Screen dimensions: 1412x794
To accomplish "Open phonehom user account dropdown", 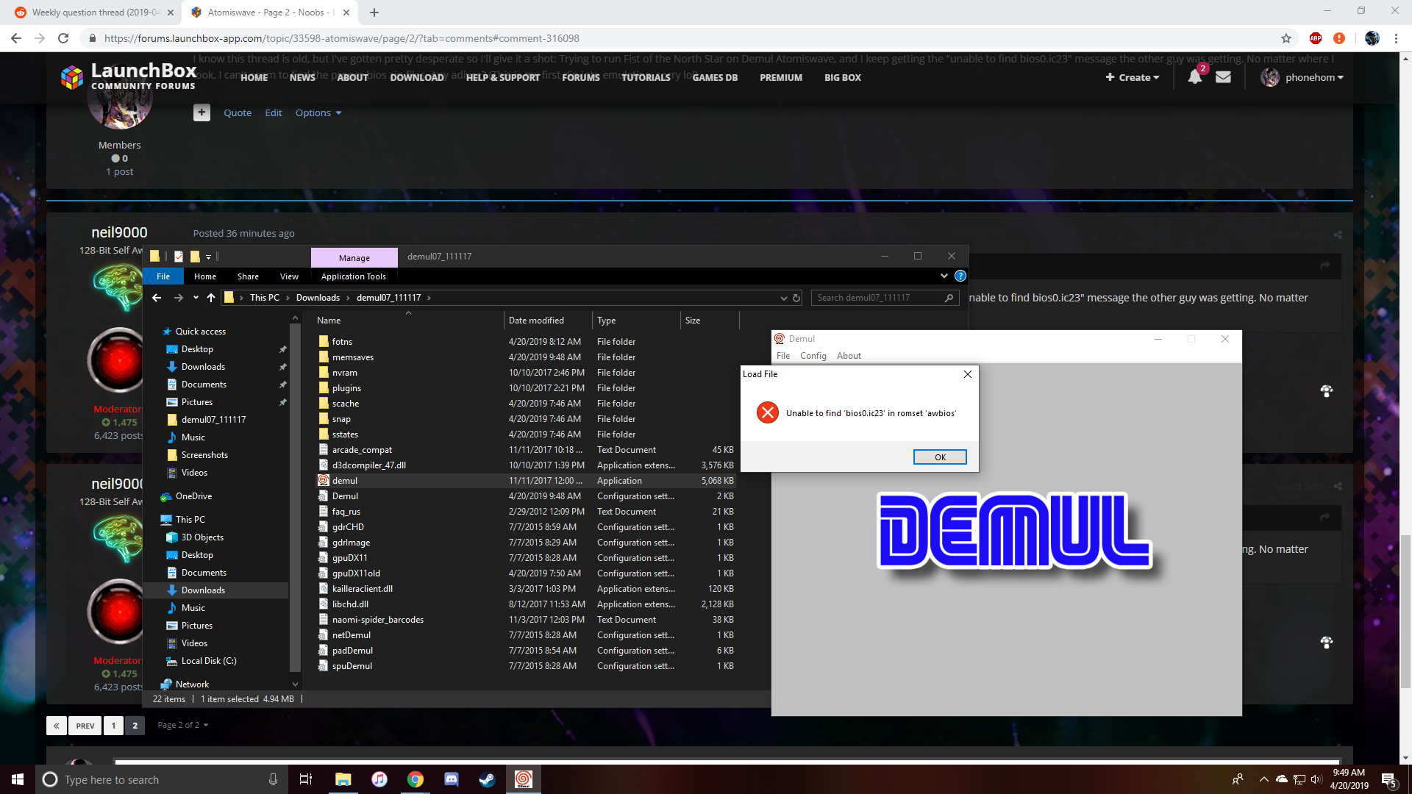I will (1302, 77).
